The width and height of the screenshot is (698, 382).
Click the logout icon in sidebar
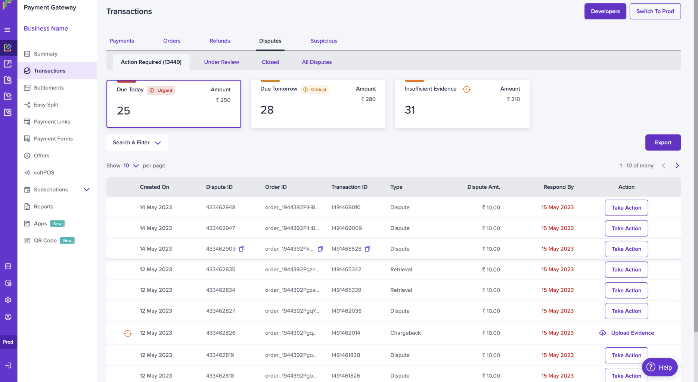[x=8, y=366]
